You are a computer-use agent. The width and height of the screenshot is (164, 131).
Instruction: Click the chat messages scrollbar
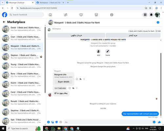pos(161,84)
